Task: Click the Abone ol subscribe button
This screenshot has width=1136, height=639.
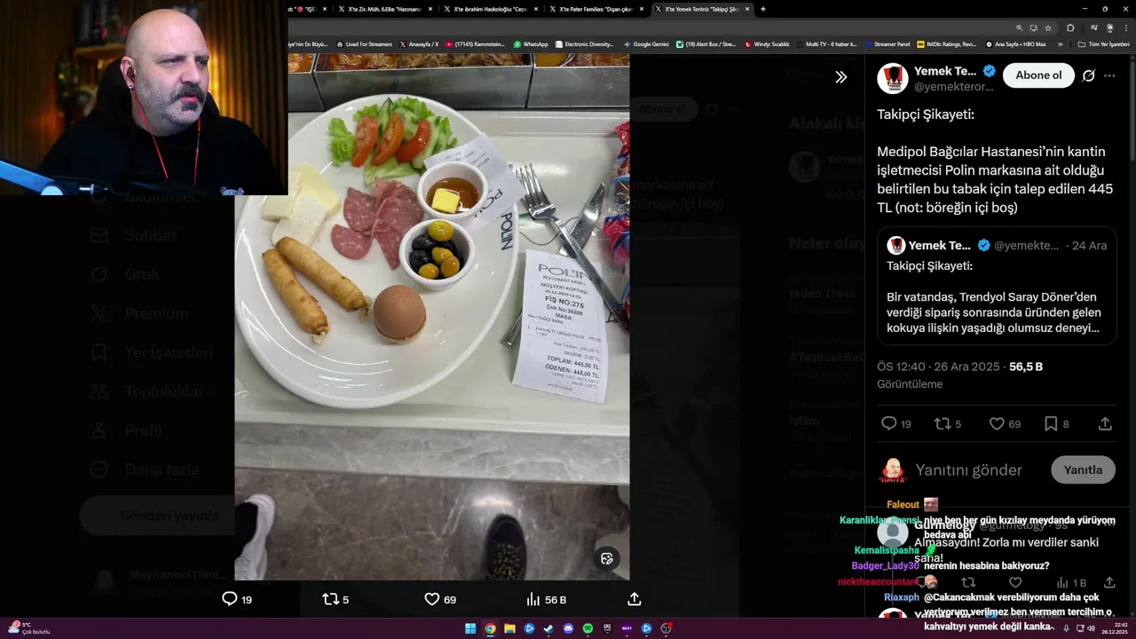Action: 1038,75
